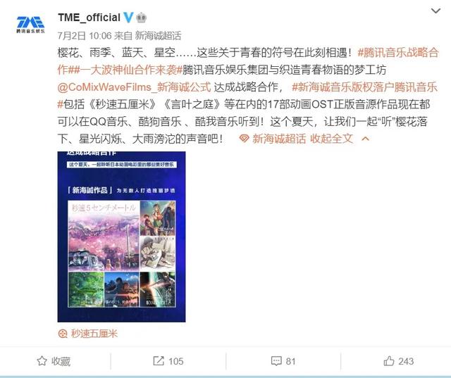This screenshot has width=451, height=378.
Task: Open the post options chevron
Action: click(x=436, y=11)
